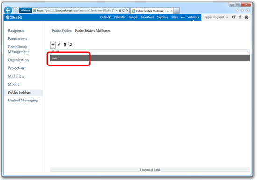Click the add new mailbox plus icon
257x180 pixels.
[53, 45]
